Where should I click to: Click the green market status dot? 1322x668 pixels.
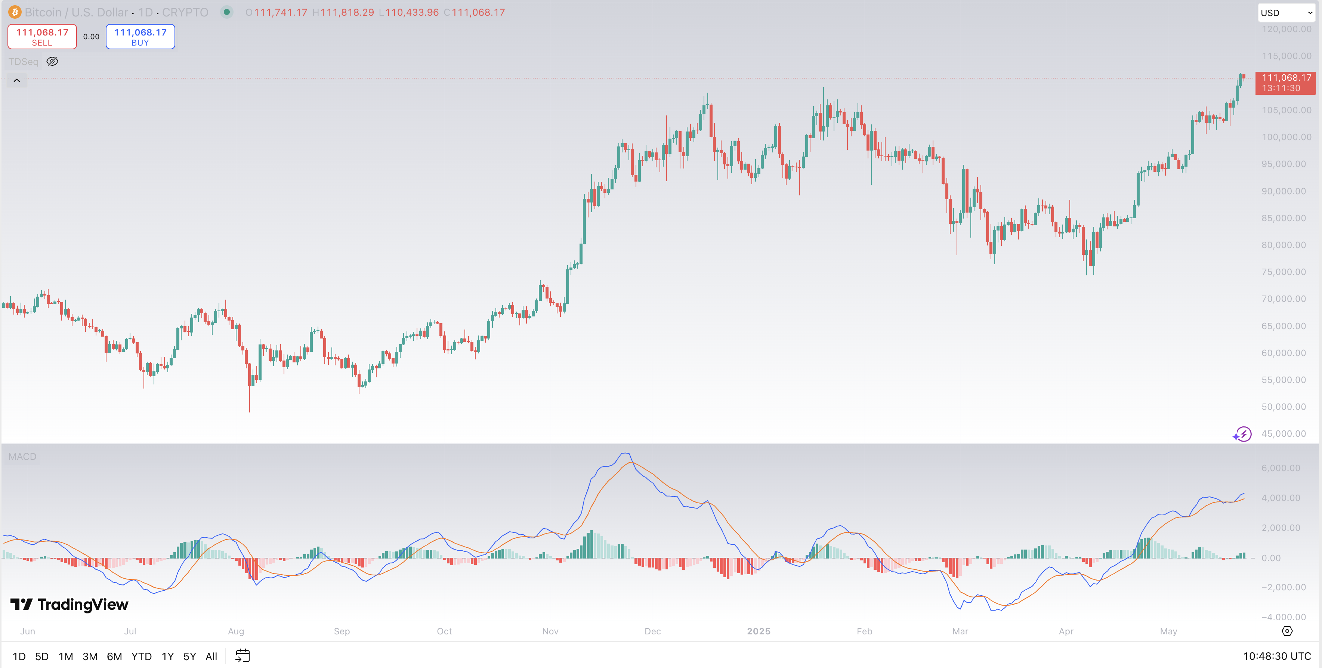(226, 12)
